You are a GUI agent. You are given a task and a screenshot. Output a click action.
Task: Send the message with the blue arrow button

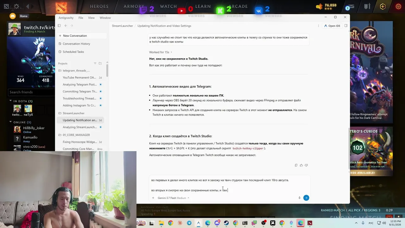[306, 198]
